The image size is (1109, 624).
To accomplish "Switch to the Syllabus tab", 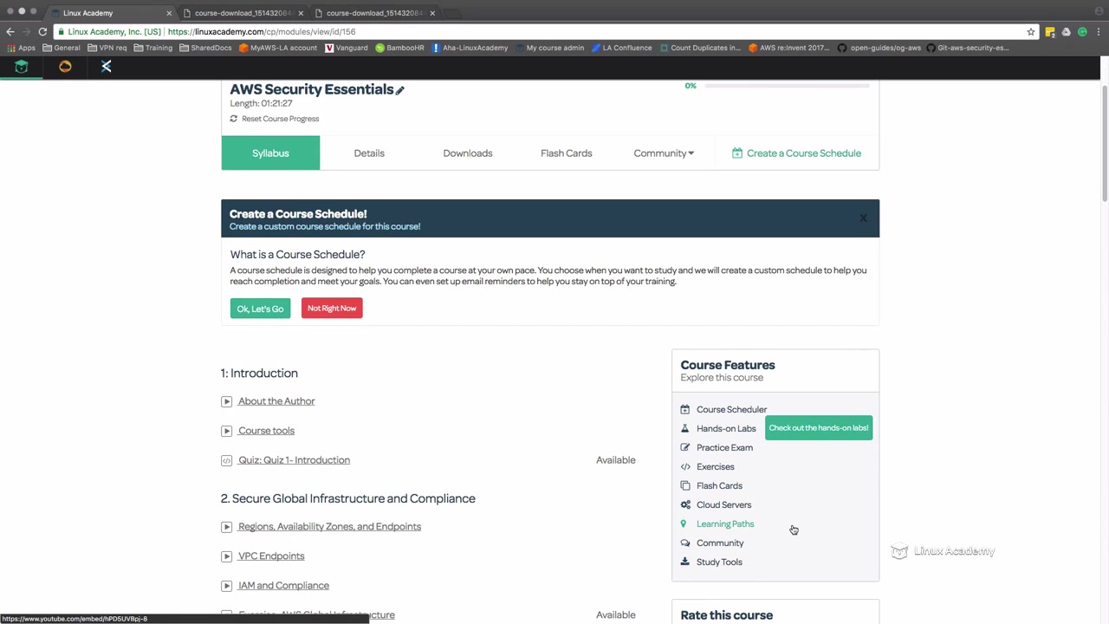I will point(270,153).
